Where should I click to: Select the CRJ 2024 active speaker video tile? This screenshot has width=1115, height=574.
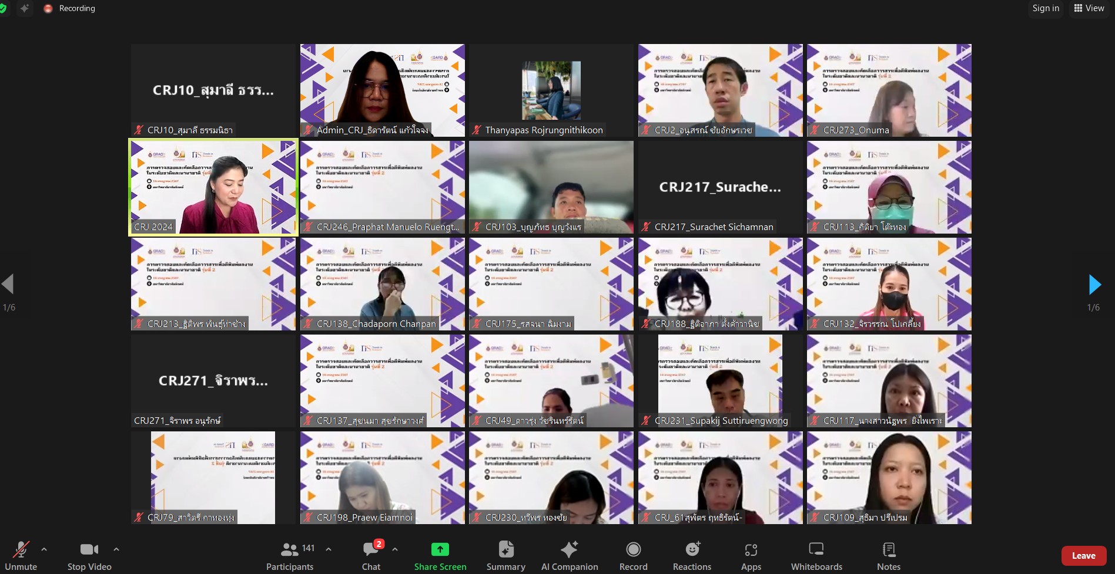click(213, 187)
